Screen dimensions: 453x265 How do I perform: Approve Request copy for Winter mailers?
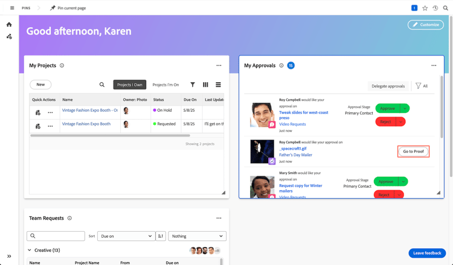point(386,182)
